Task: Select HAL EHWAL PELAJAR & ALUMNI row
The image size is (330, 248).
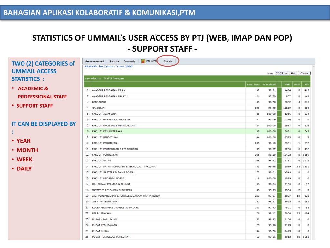Action: tap(197, 184)
